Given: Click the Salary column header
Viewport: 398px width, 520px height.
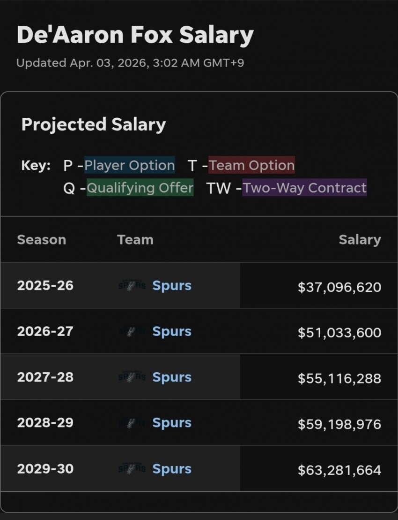Looking at the screenshot, I should [360, 240].
